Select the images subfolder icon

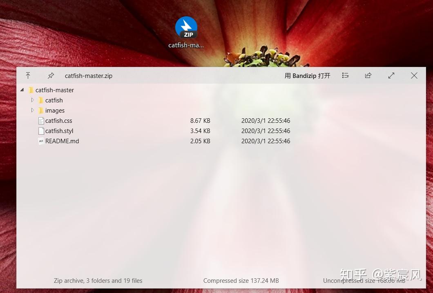[41, 110]
